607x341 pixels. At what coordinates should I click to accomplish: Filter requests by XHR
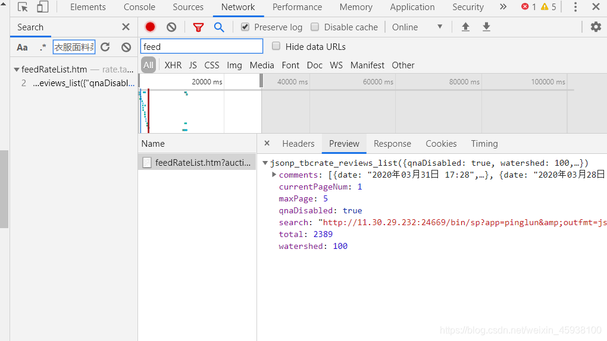pyautogui.click(x=173, y=65)
